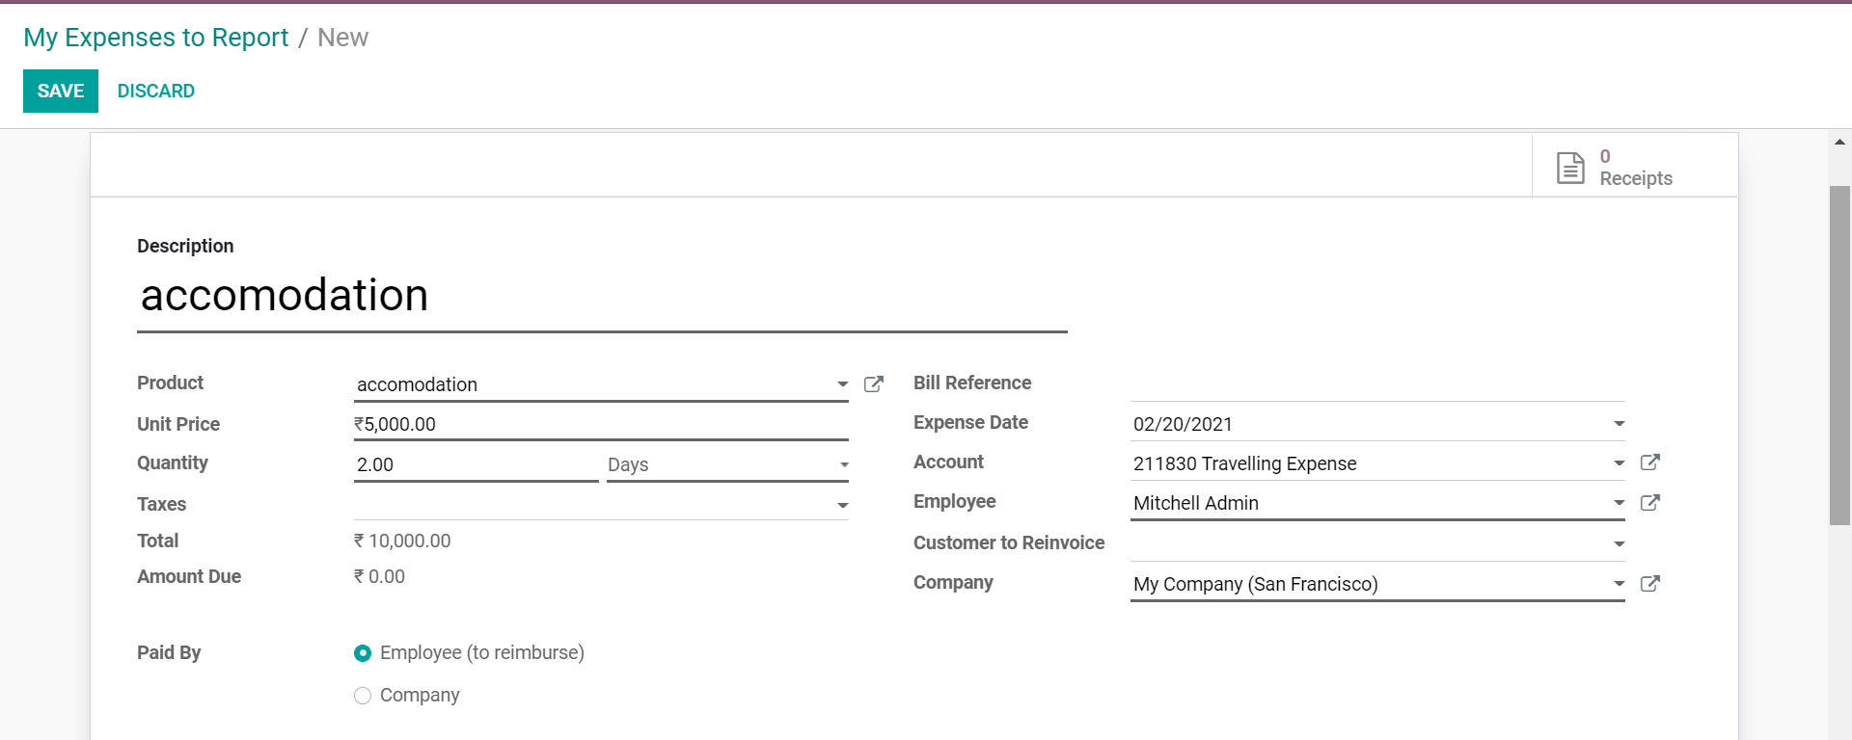Click the Bill Reference input field
The image size is (1852, 740).
click(x=1377, y=383)
